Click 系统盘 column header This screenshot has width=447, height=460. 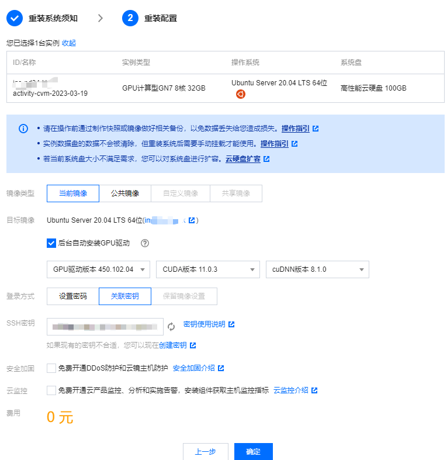[x=351, y=62]
